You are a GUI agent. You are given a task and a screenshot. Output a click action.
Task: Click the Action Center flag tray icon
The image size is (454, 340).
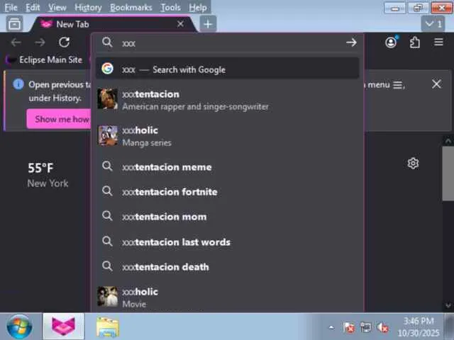click(349, 327)
